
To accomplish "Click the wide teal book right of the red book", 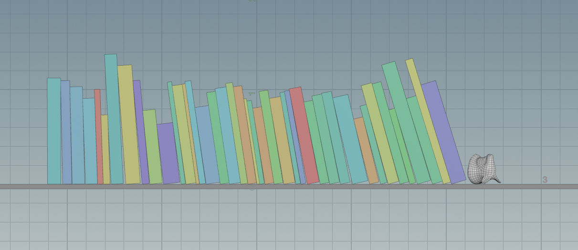I will (349, 138).
